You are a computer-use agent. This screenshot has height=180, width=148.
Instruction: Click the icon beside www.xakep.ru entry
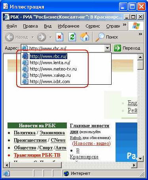tap(25, 75)
